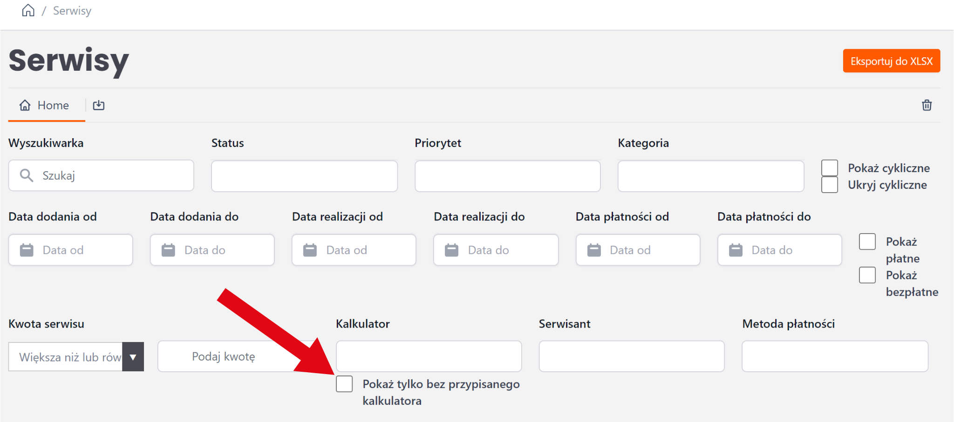Click calendar icon in Data płatności do
Viewport: 954px width, 422px height.
[x=736, y=250]
